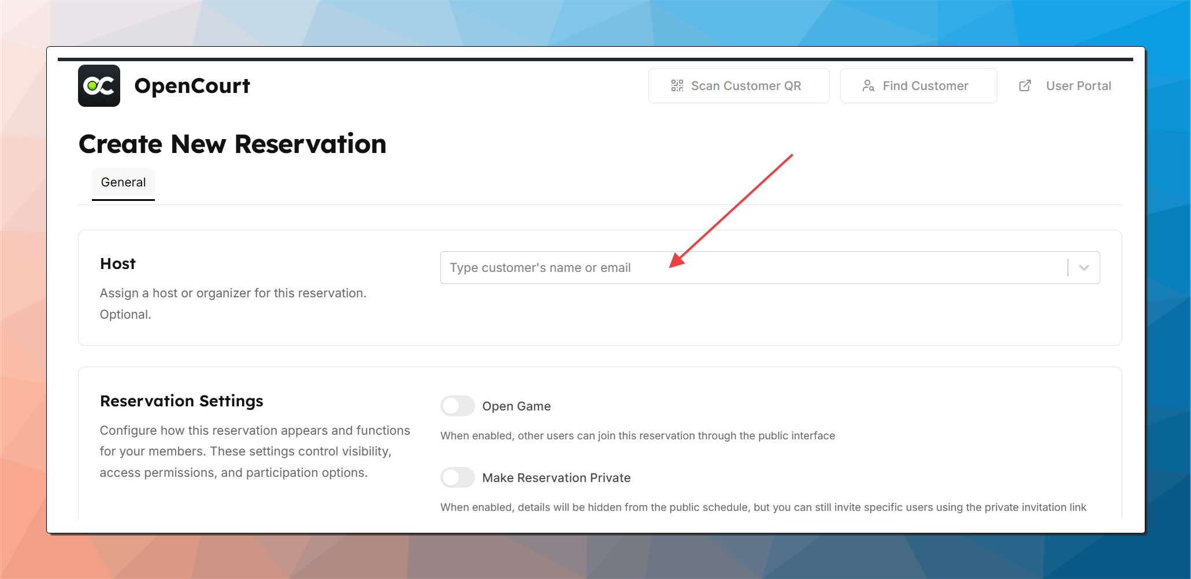Image resolution: width=1191 pixels, height=579 pixels.
Task: Turn on Make Reservation Private switch
Action: (458, 477)
